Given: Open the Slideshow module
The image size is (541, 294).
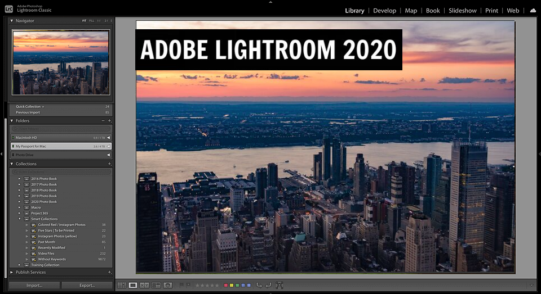Looking at the screenshot, I should (x=463, y=11).
